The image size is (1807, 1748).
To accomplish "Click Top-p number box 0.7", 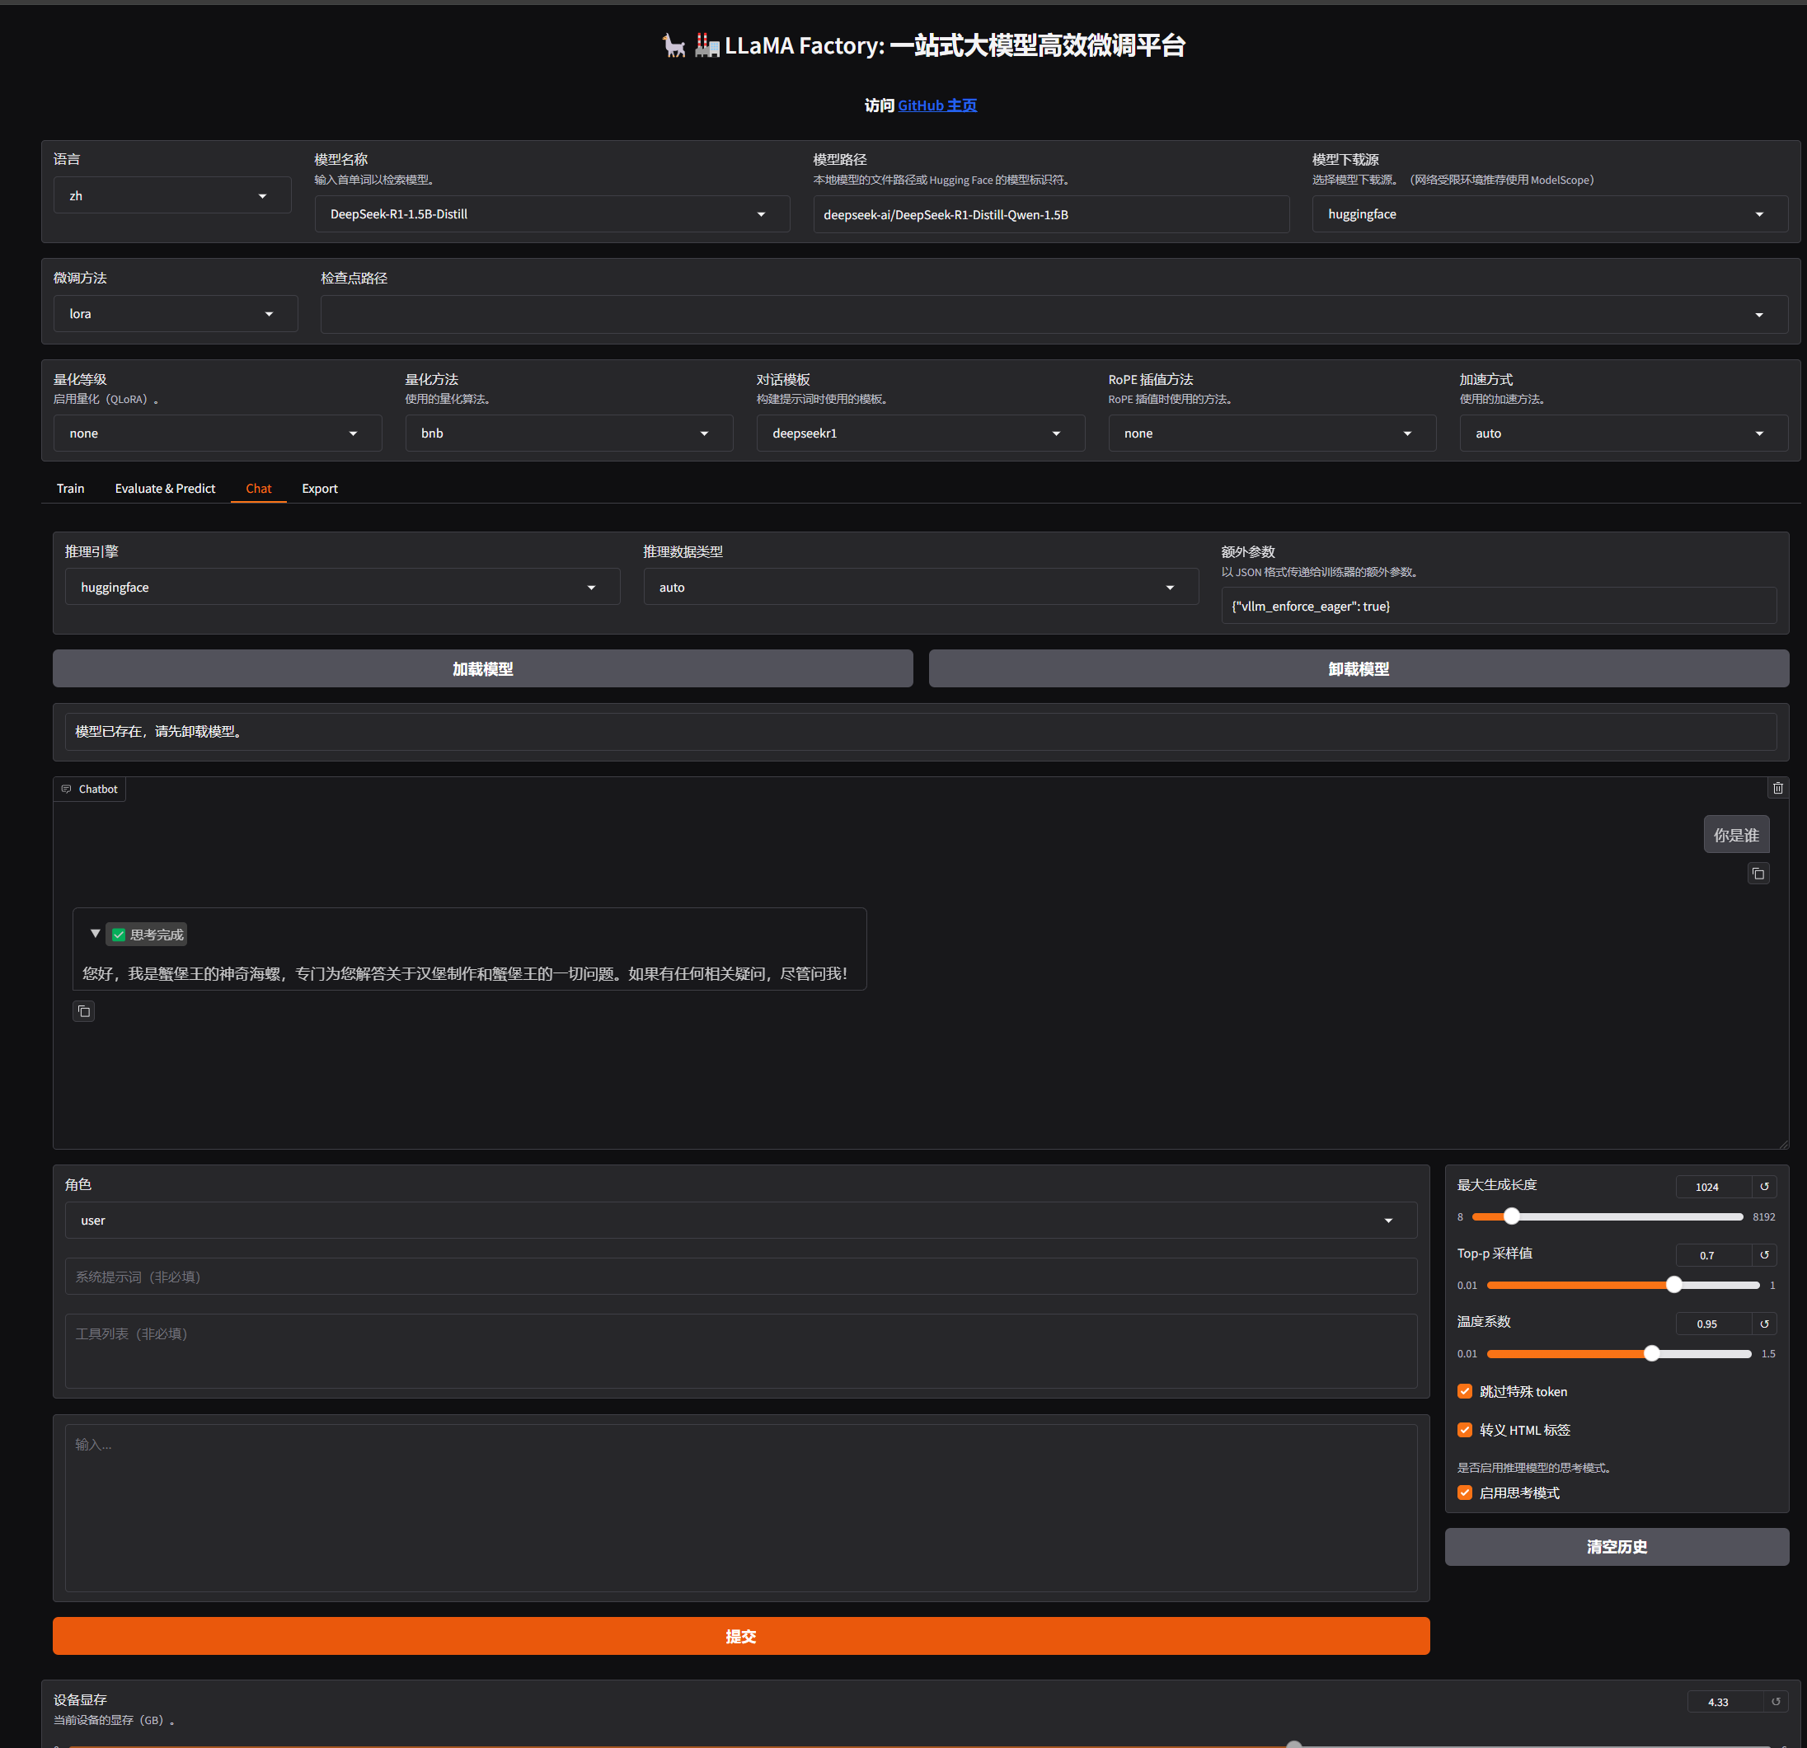I will 1713,1255.
